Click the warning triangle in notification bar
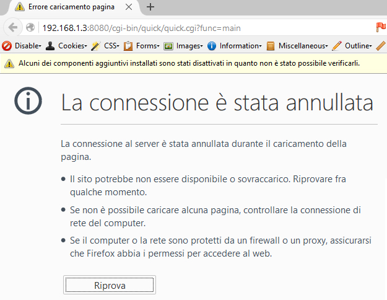The height and width of the screenshot is (300, 387). click(9, 63)
